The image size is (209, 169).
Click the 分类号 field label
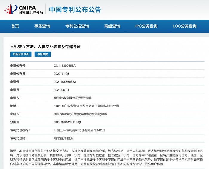click(x=15, y=122)
